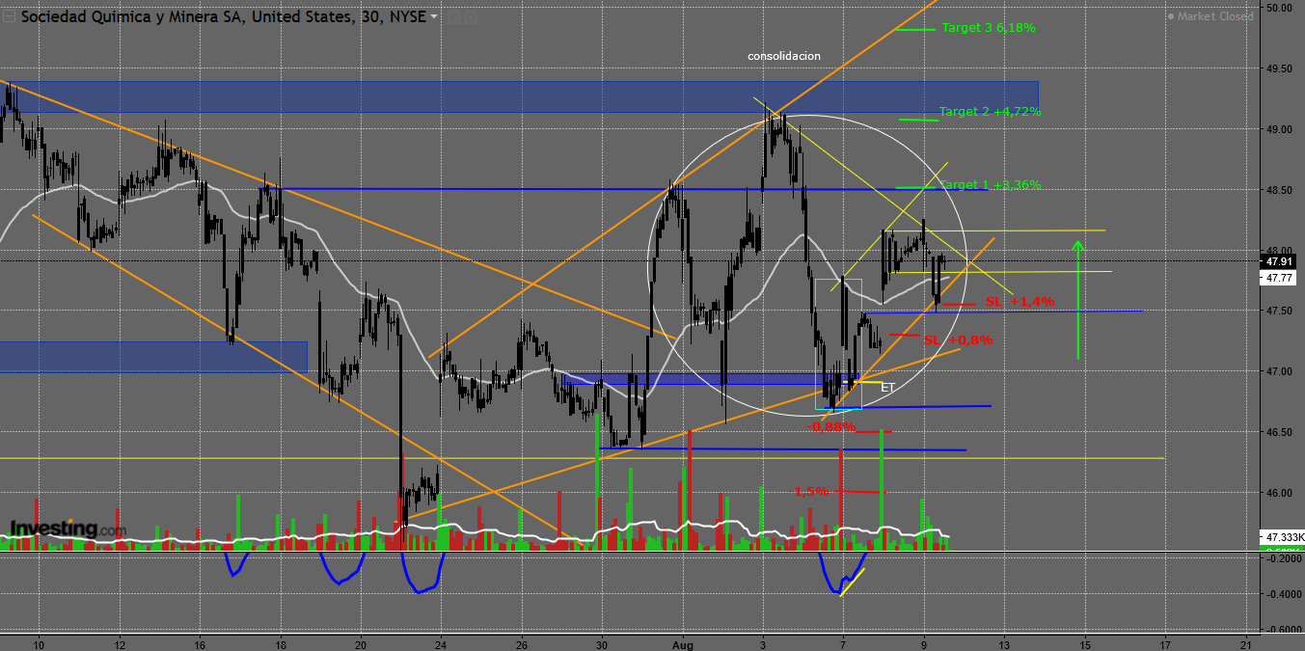The width and height of the screenshot is (1305, 651).
Task: Click the 24 date on the time axis
Action: pos(441,643)
